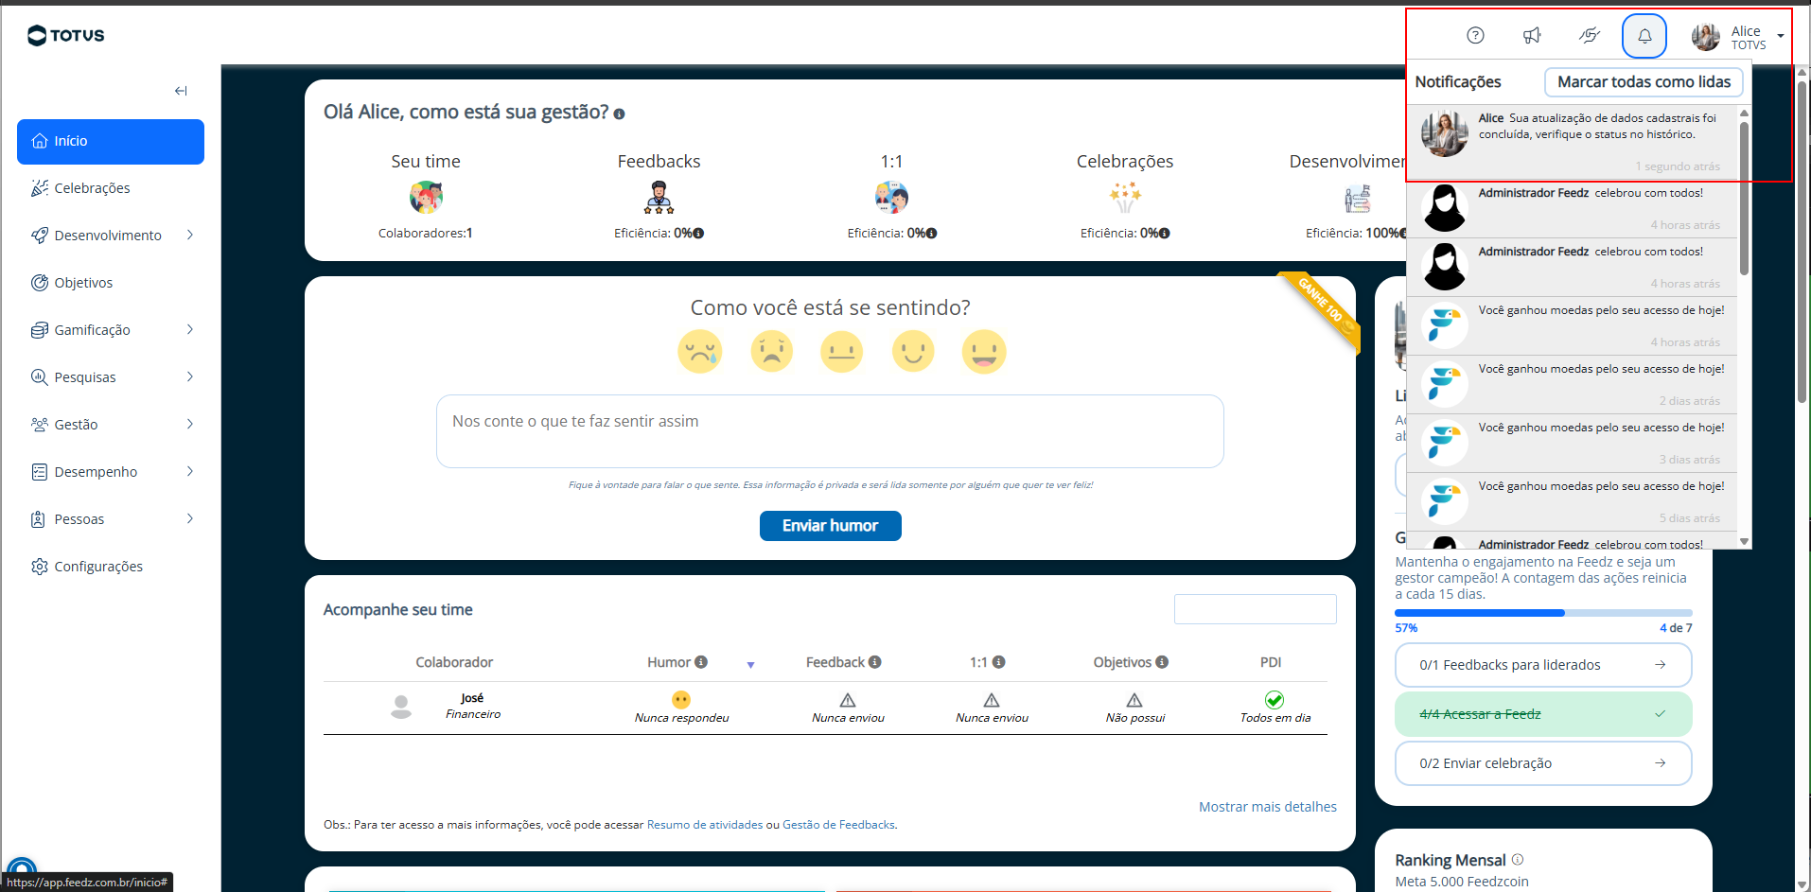Viewport: 1811px width, 892px height.
Task: Click the info icon beside Humor column
Action: point(701,662)
